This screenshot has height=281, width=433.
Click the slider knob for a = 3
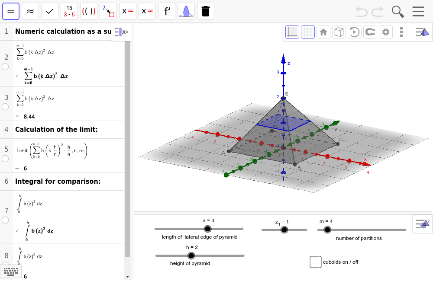point(207,229)
